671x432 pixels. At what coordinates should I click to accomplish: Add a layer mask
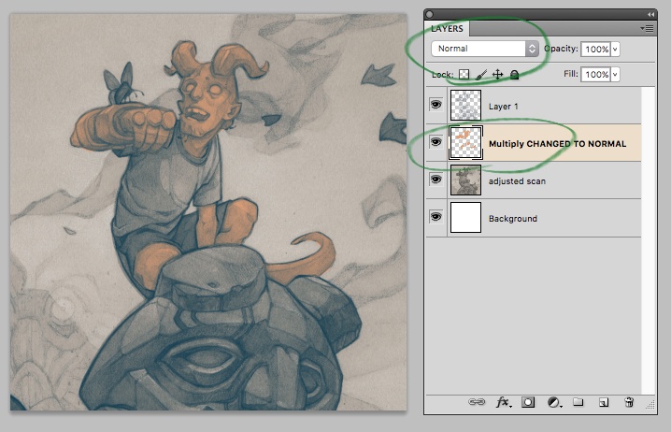(x=528, y=402)
